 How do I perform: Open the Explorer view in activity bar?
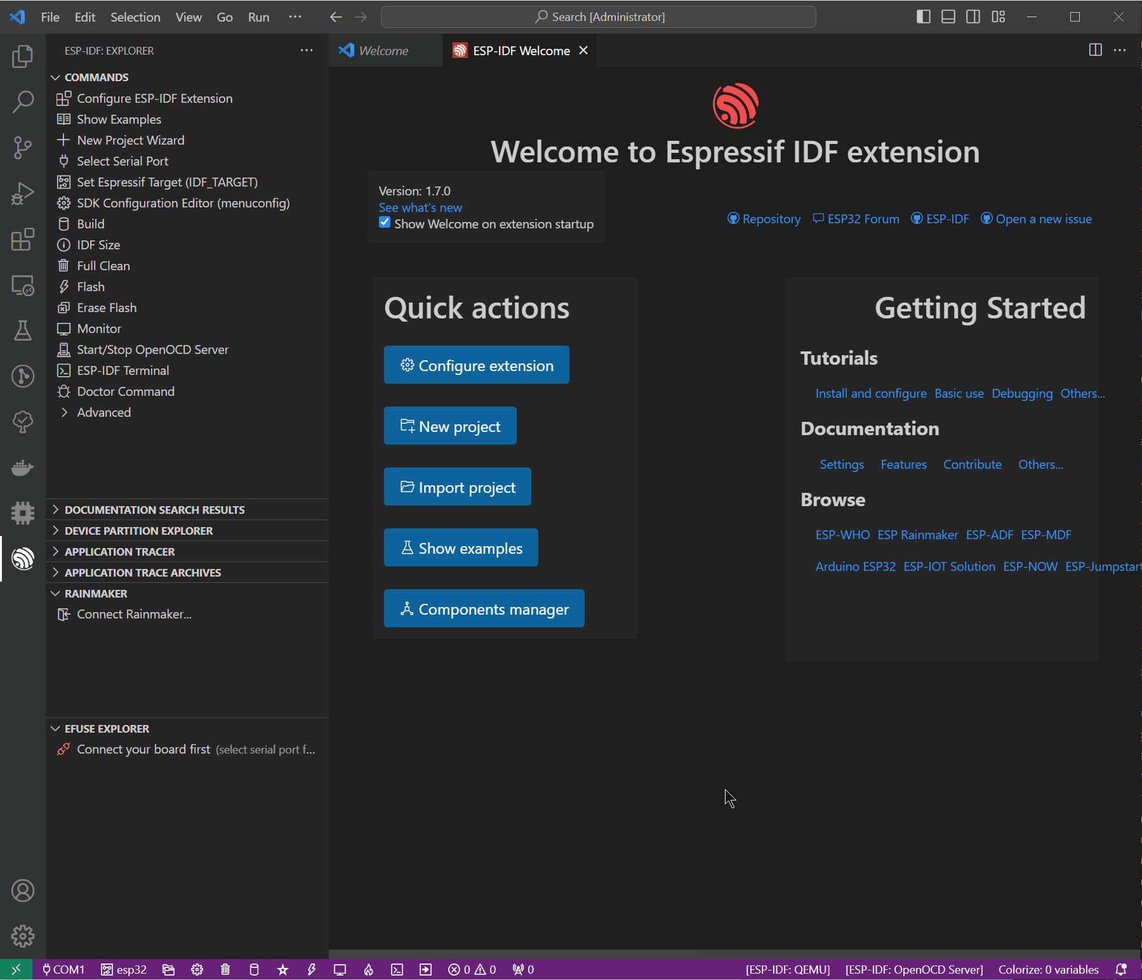(23, 56)
